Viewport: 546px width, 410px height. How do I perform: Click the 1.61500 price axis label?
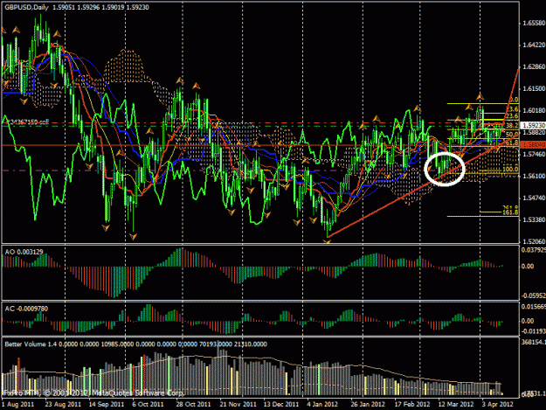click(534, 89)
